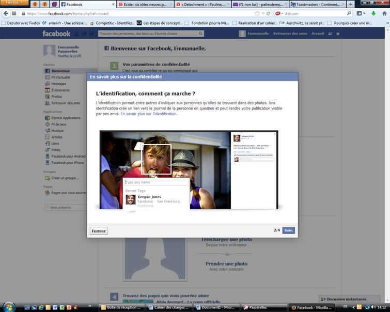Click 'En savoir plus sur l'identification' link

point(148,114)
